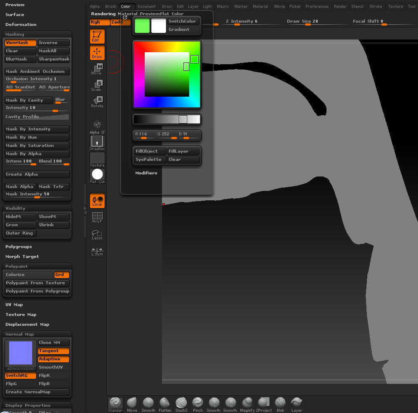Enable Lasso selection mode

97,234
